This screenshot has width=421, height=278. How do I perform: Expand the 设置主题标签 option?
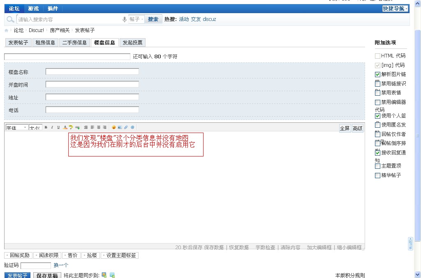coord(120,255)
